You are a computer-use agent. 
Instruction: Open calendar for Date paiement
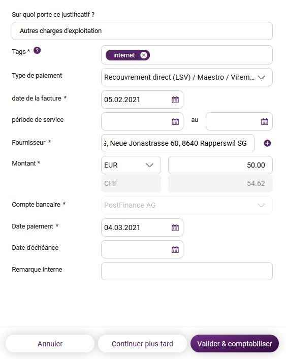coord(175,227)
